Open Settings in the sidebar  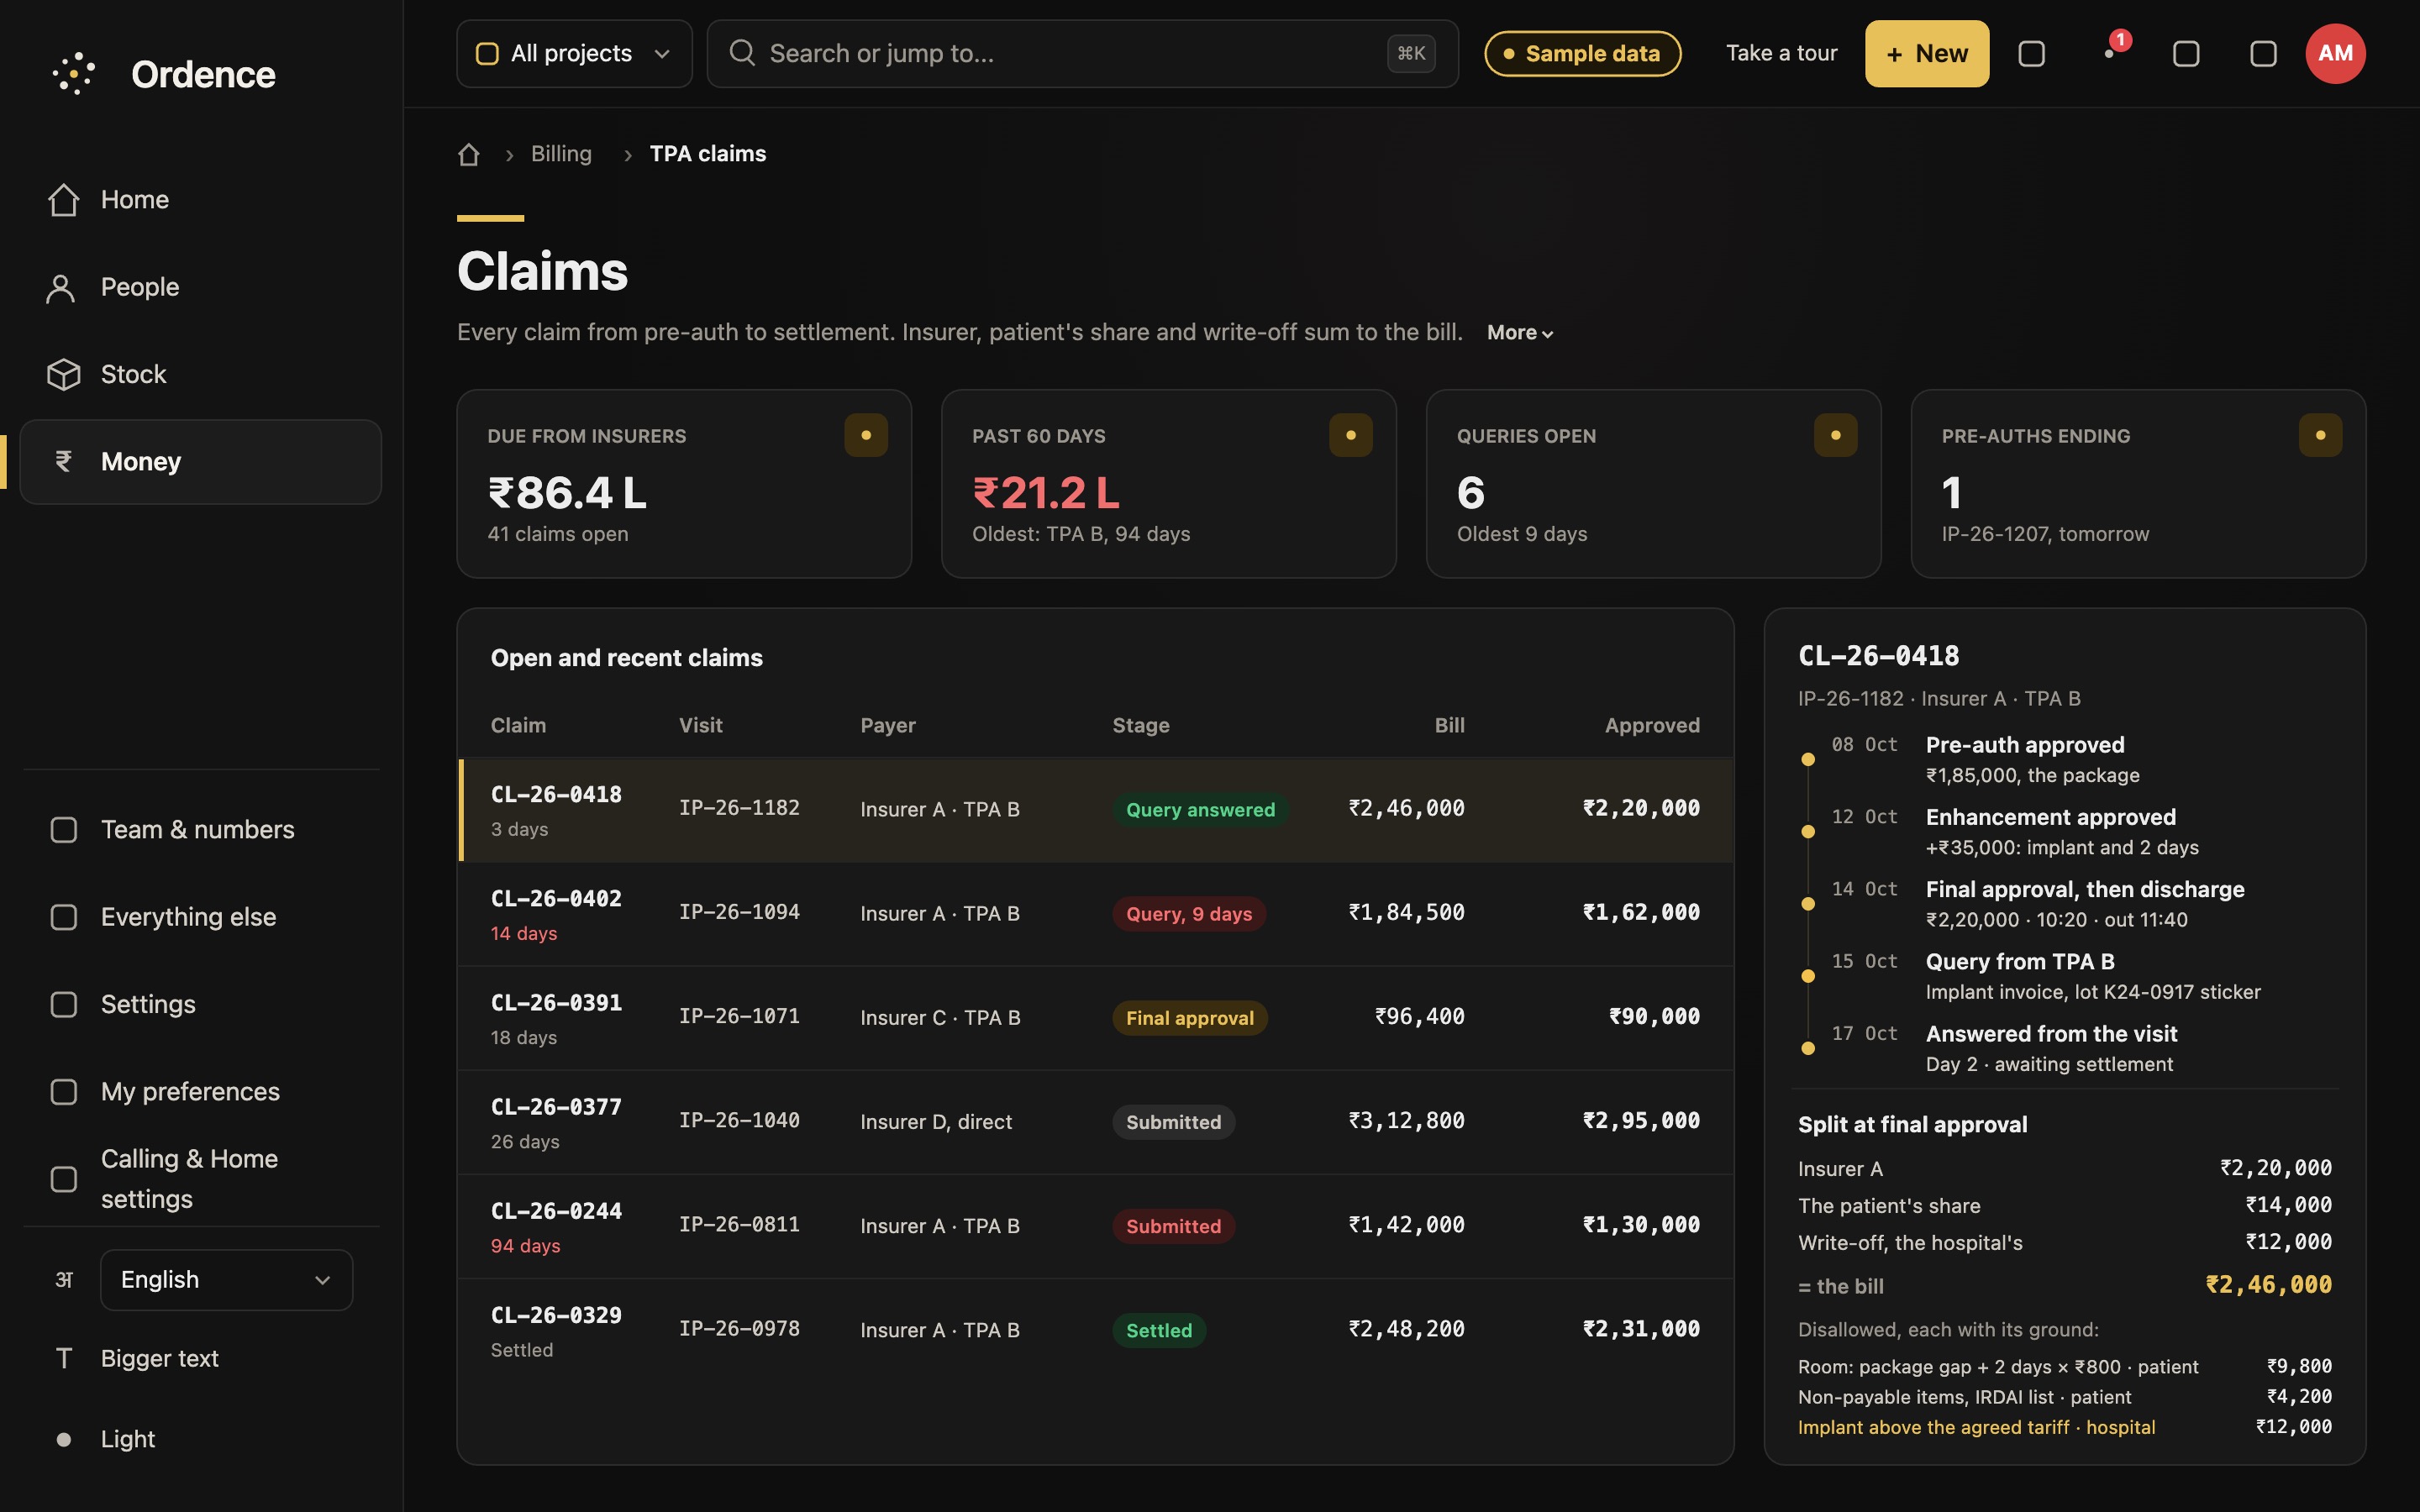(200, 1004)
